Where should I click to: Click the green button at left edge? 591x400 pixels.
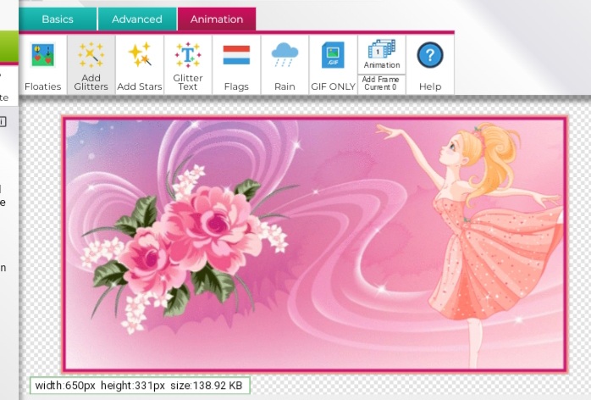click(8, 47)
